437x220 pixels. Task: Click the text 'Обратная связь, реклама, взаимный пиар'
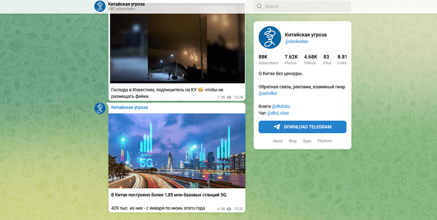[302, 87]
